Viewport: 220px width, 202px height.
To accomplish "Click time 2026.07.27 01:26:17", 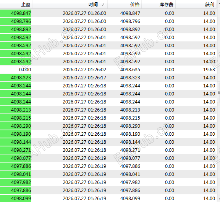I will click(84, 77).
